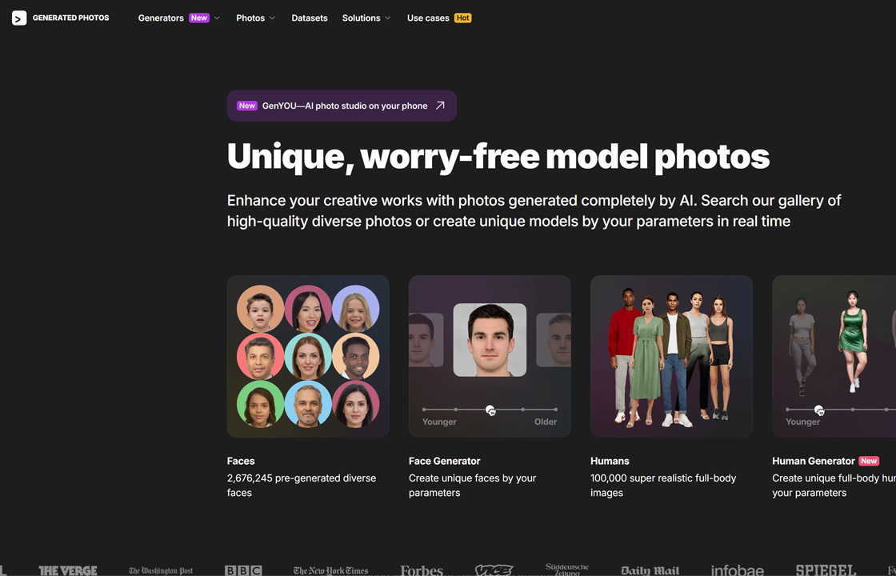
Task: Click the gray-haired bearded man on blue circle
Action: coord(308,404)
